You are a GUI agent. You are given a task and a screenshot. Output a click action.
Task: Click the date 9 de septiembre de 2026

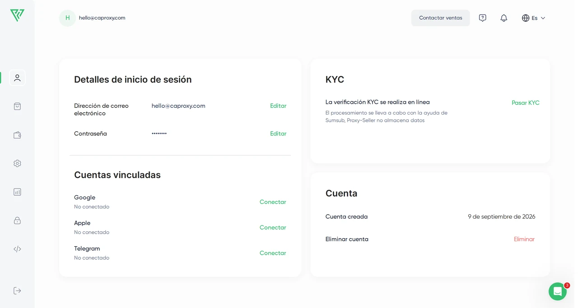click(x=501, y=217)
